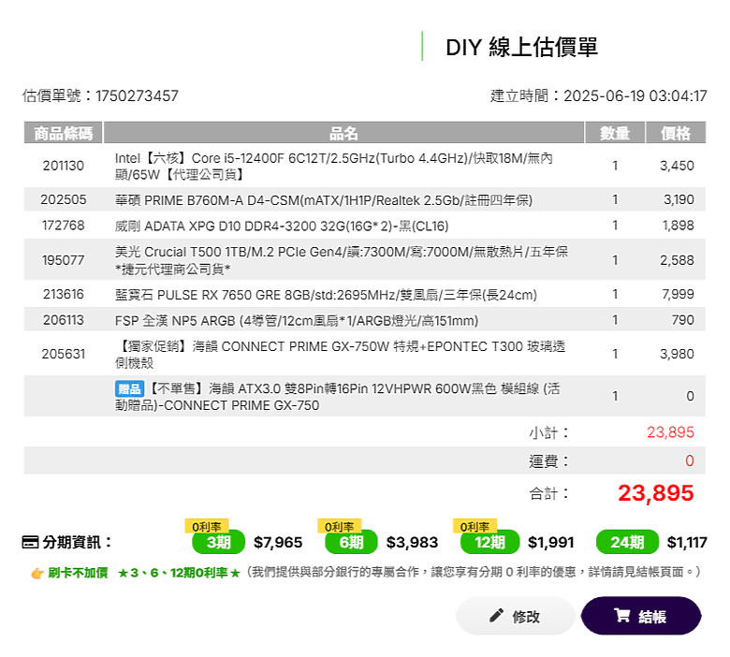Screen dimensions: 730x657
Task: Click the 美光 Crucial T500 1TB product name
Action: 342,260
